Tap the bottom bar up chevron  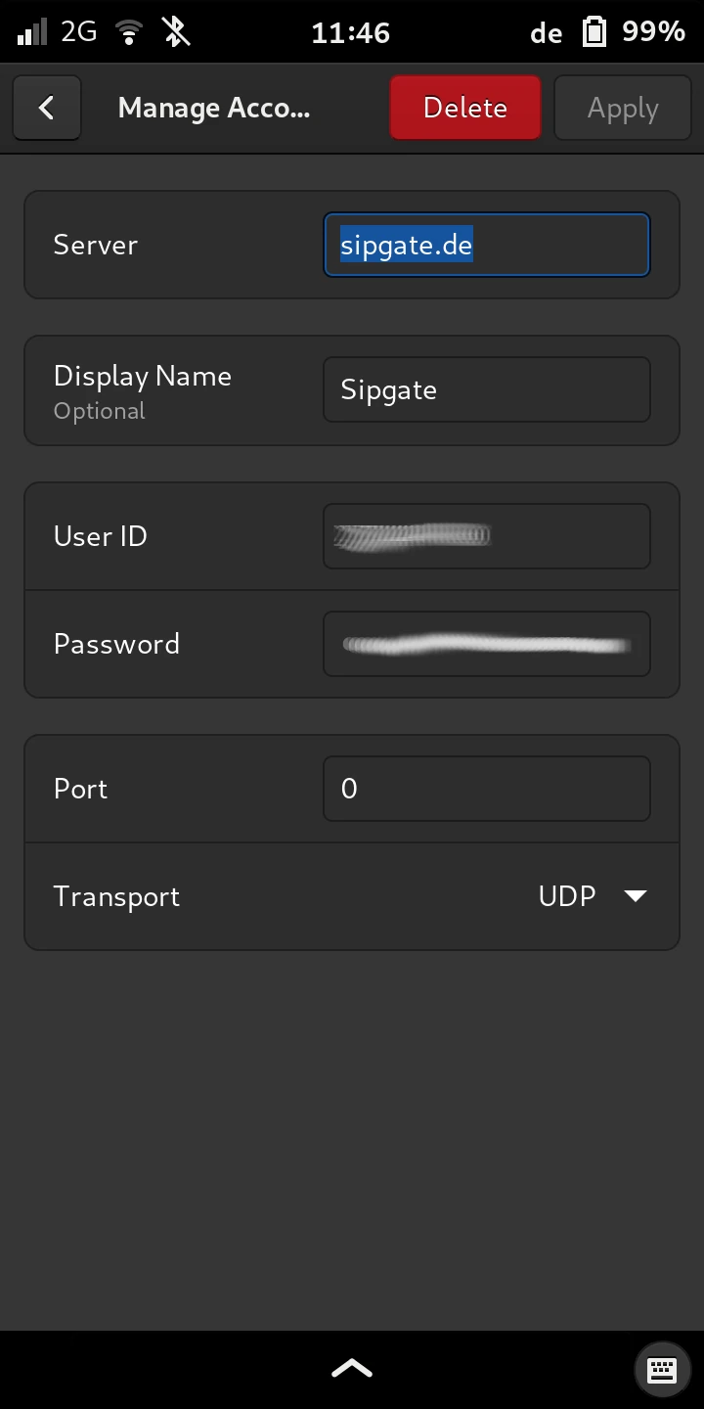[x=352, y=1368]
